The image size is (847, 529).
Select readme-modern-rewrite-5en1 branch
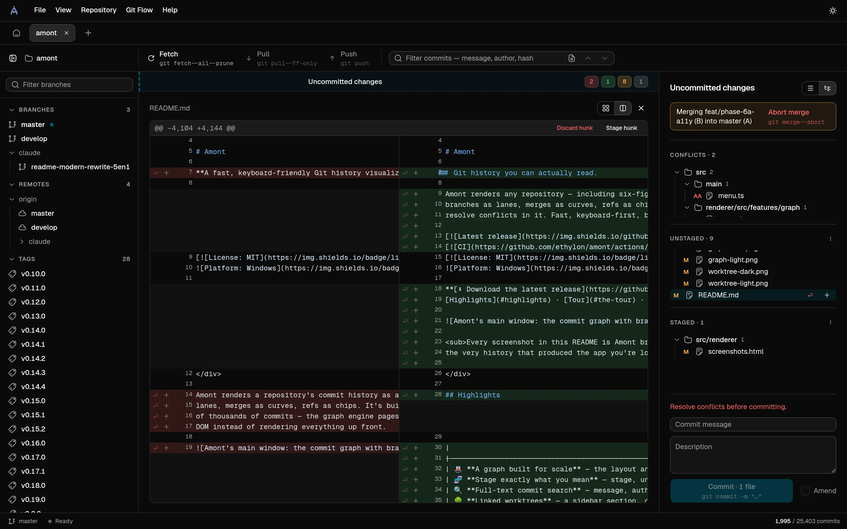tap(80, 167)
